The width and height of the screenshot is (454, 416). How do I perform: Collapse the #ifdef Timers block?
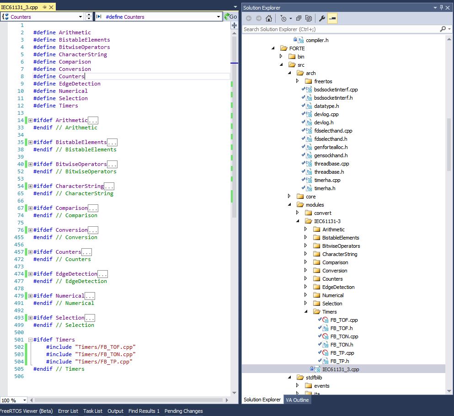(30, 340)
